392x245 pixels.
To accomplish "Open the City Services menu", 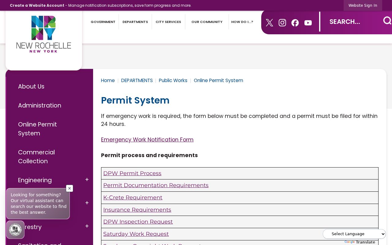I will 168,22.
